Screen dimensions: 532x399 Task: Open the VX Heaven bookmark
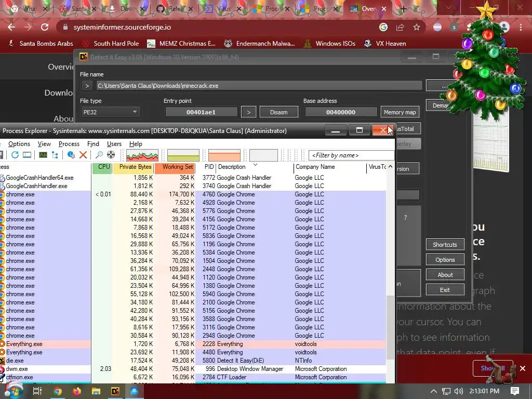coord(385,44)
